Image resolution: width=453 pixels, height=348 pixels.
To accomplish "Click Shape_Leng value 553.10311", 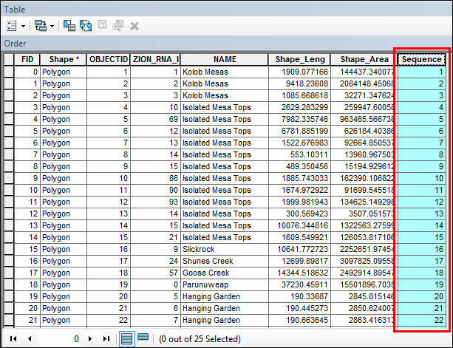I will click(299, 154).
